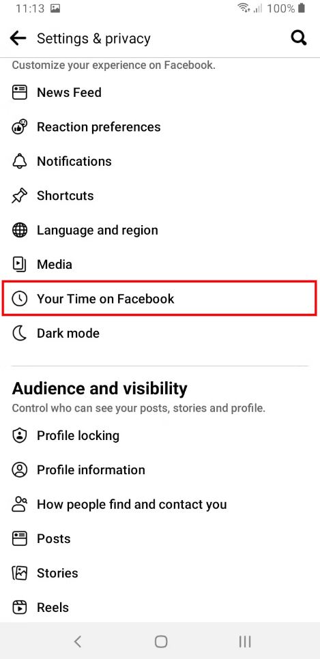Open Your Time on Facebook

coord(160,299)
